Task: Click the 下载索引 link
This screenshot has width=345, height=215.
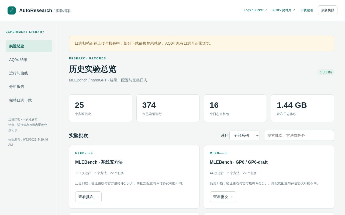Action: [x=307, y=10]
